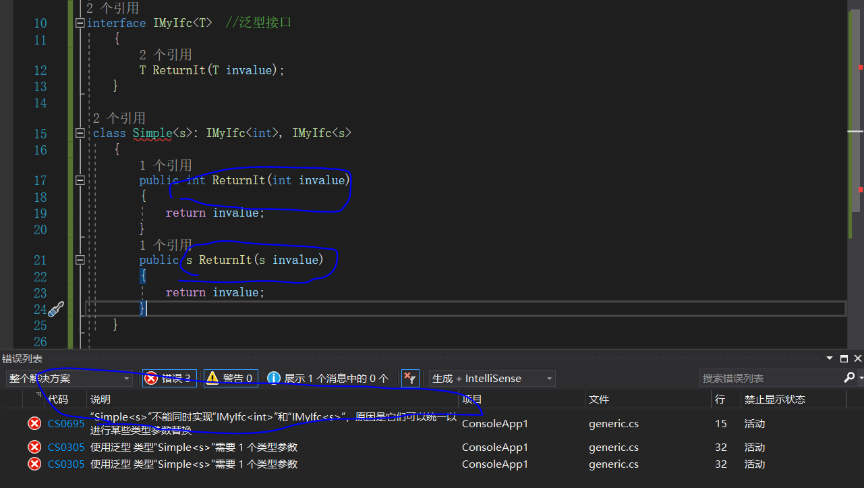The width and height of the screenshot is (864, 488).
Task: Toggle the errors filter showing 错误 3
Action: click(169, 379)
